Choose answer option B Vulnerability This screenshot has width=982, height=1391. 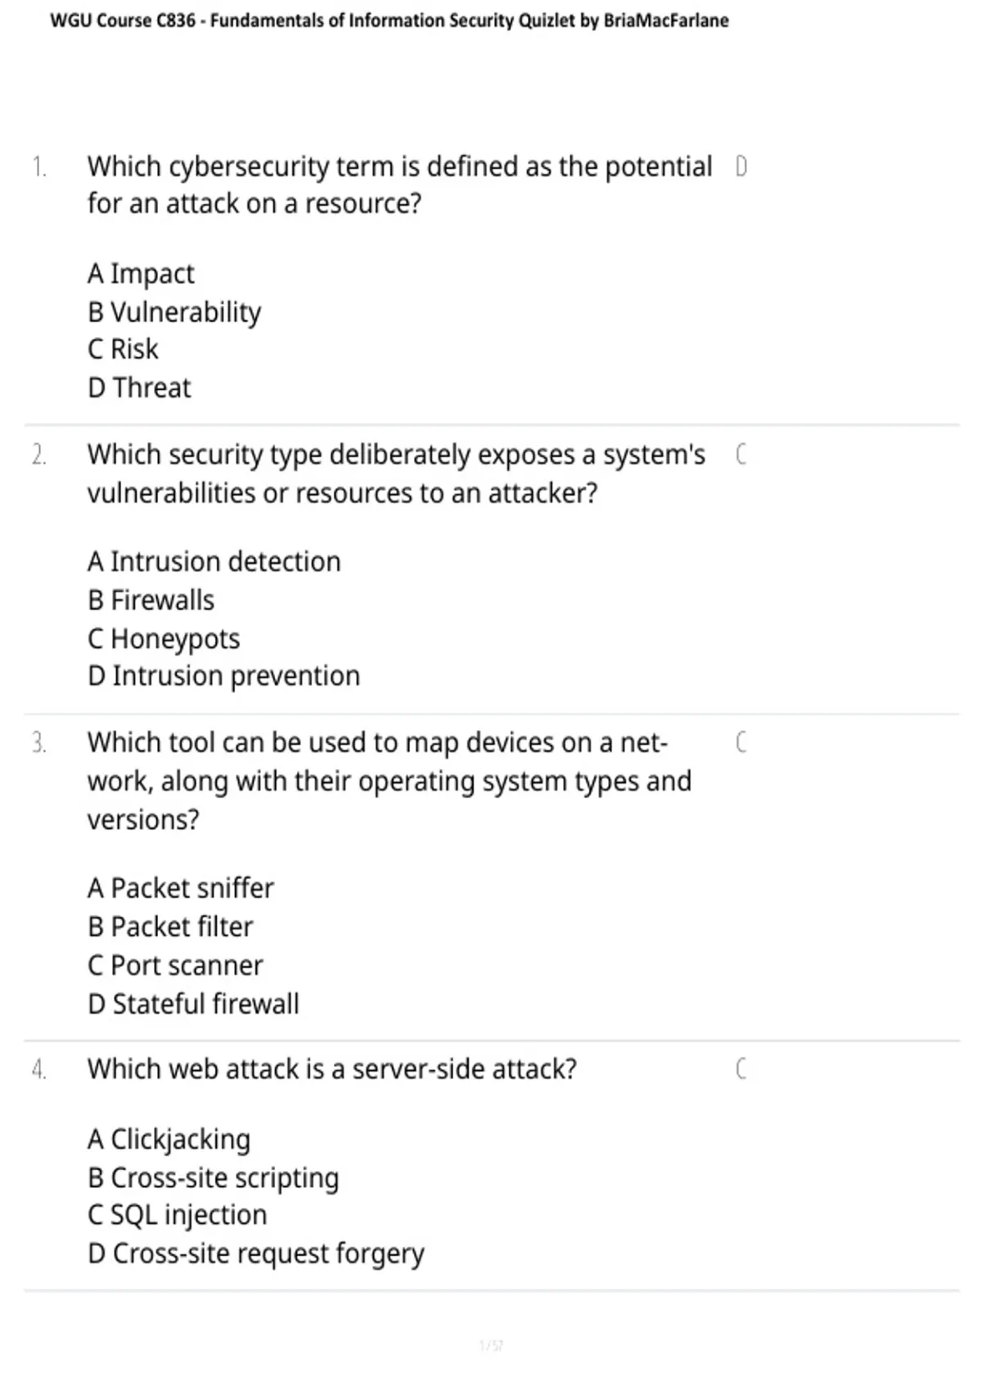174,312
